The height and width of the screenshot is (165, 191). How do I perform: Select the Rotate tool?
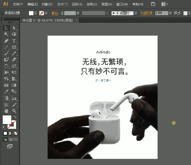[x=6, y=66]
